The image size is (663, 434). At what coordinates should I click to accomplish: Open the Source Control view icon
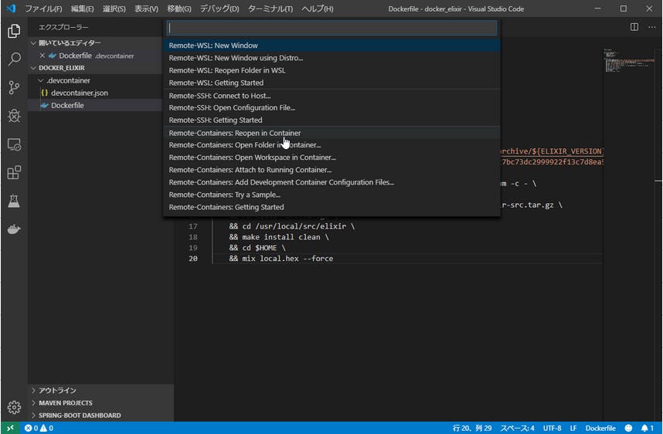coord(14,87)
